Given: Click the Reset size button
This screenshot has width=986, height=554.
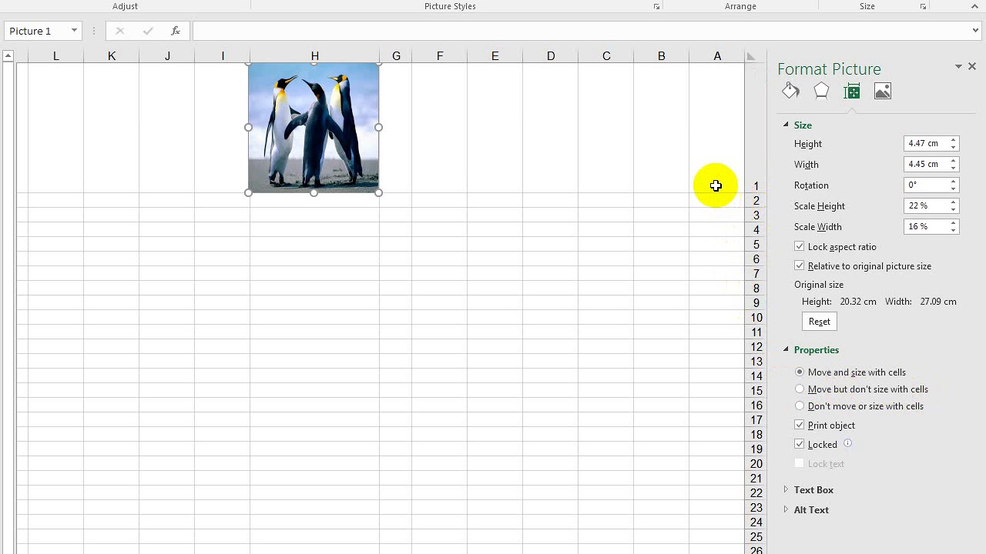Looking at the screenshot, I should tap(820, 322).
